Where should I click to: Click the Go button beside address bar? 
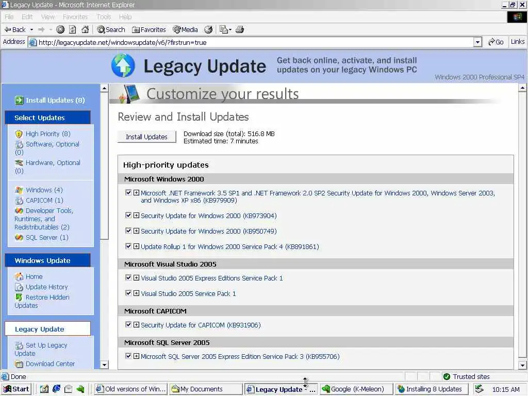point(496,42)
